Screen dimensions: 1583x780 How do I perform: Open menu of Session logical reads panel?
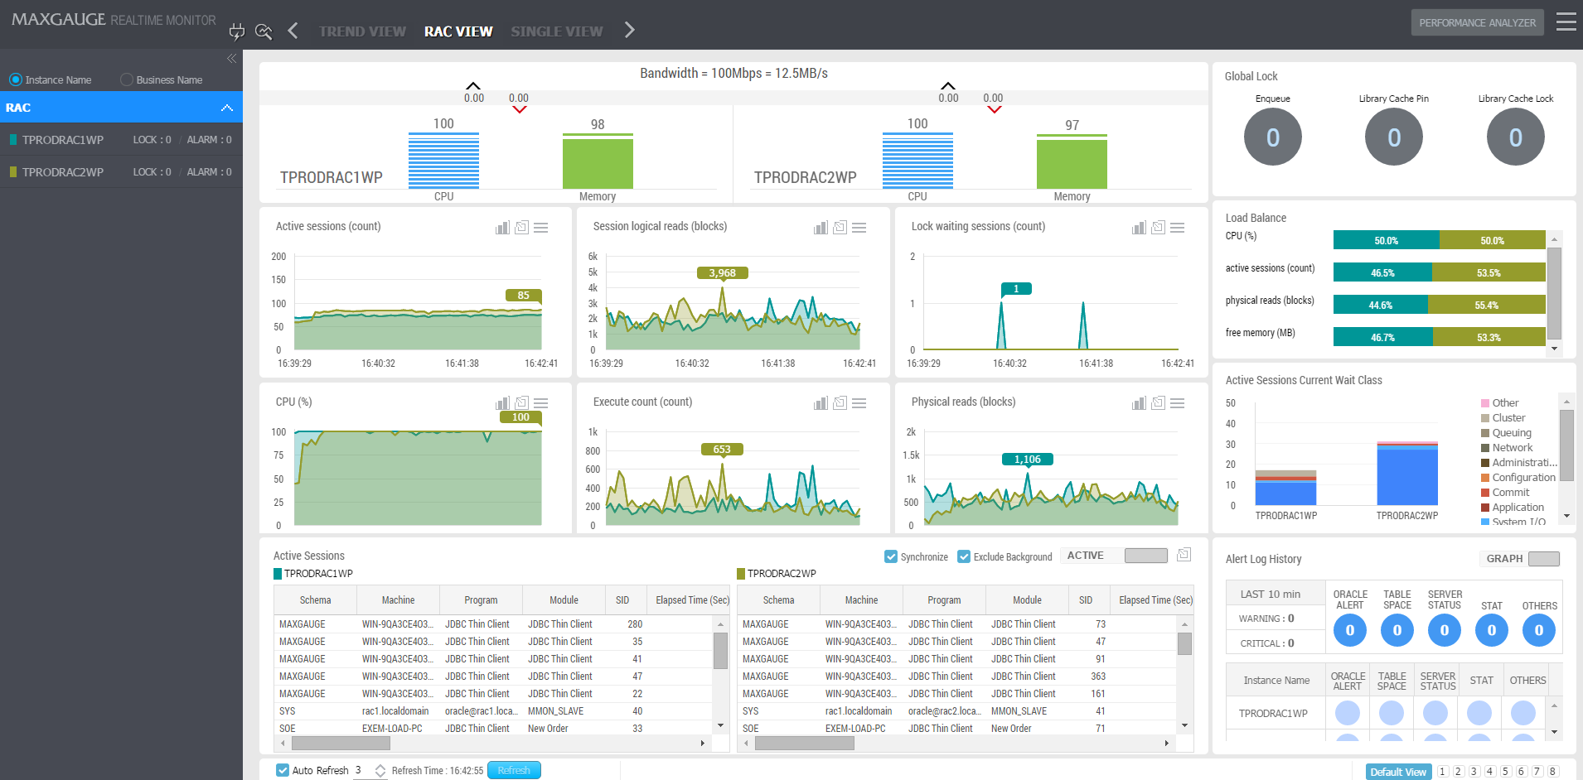click(859, 228)
